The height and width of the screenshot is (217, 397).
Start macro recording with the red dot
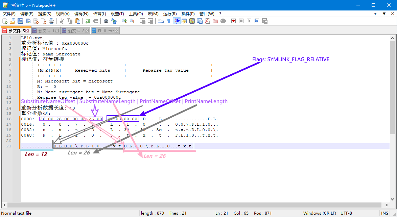233,21
